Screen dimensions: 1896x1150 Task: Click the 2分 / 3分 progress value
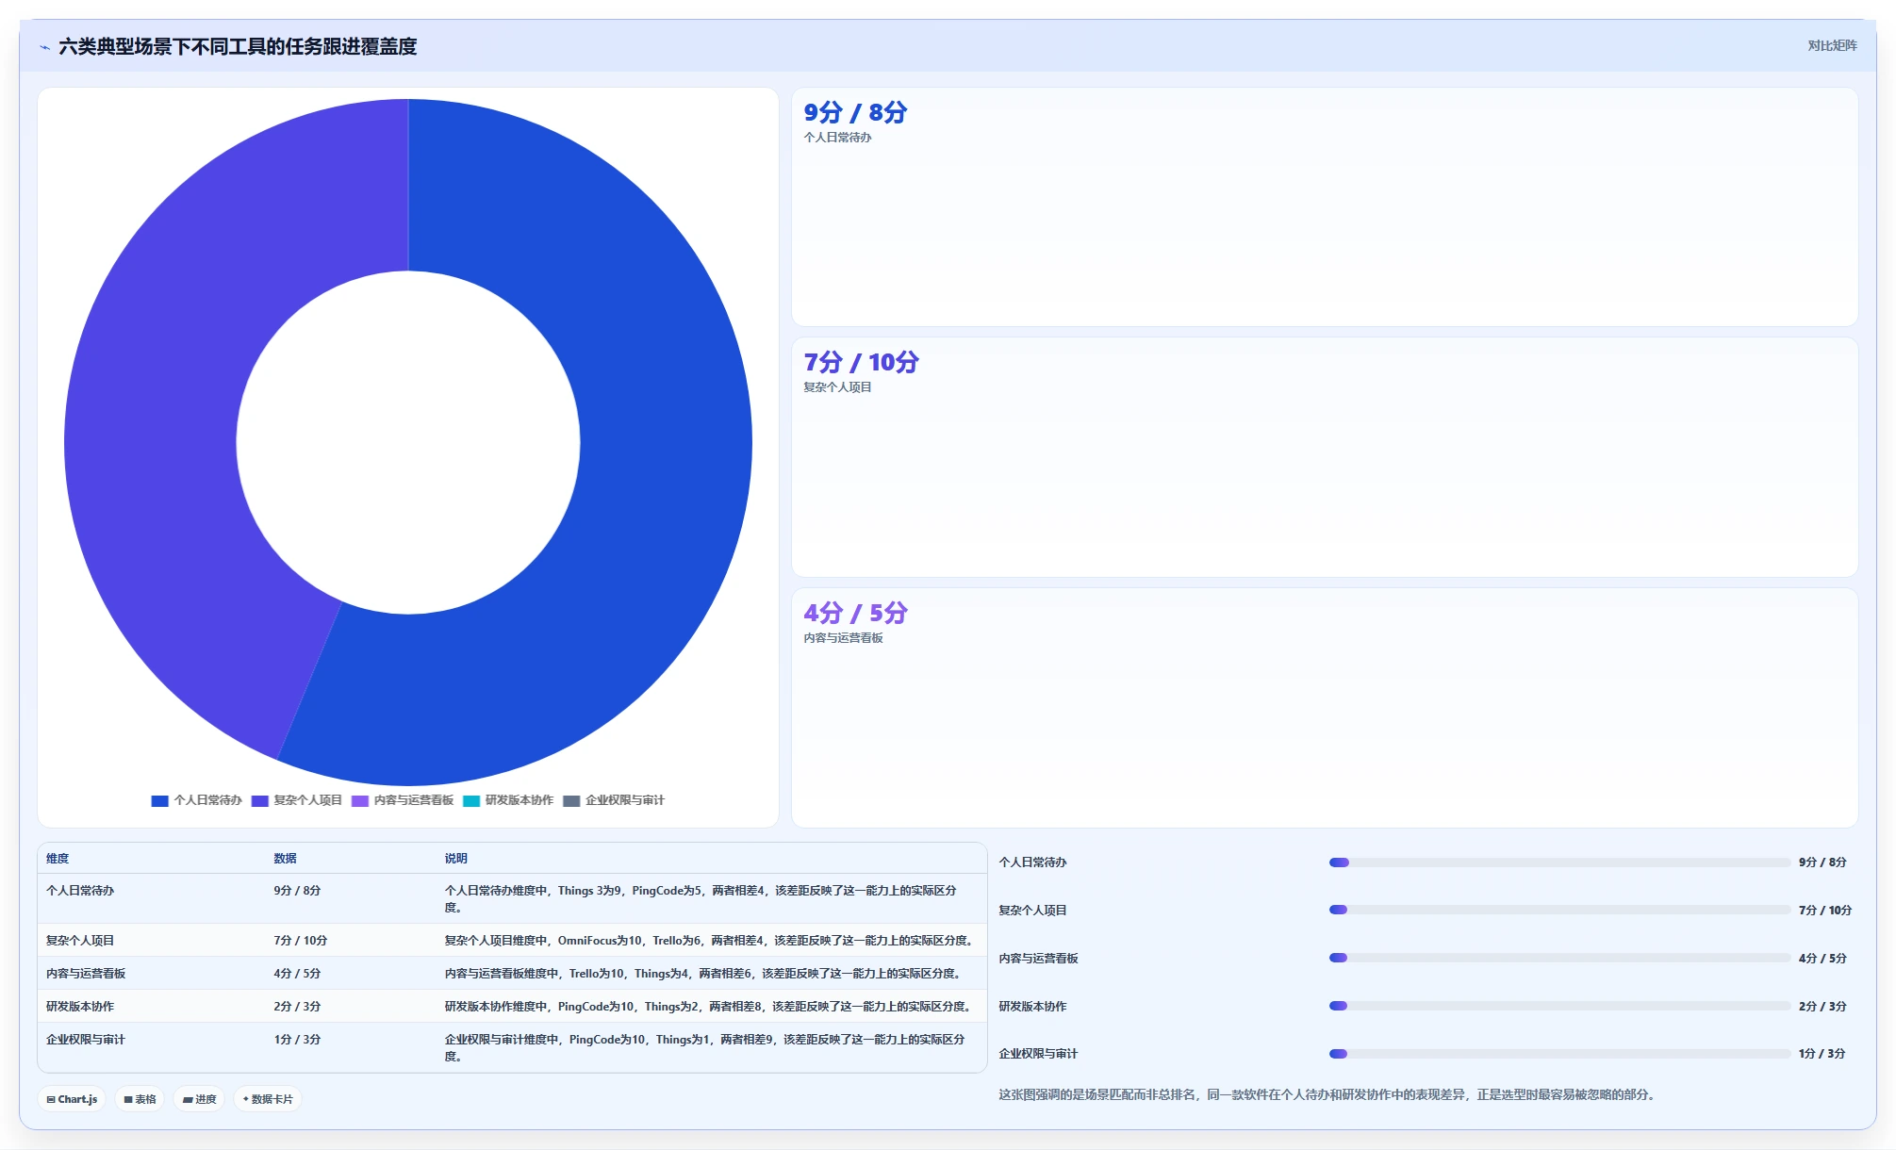point(1822,1007)
